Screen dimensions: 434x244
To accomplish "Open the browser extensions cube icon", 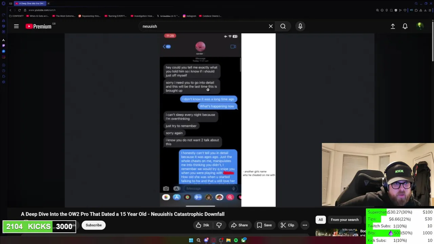I will point(416,10).
